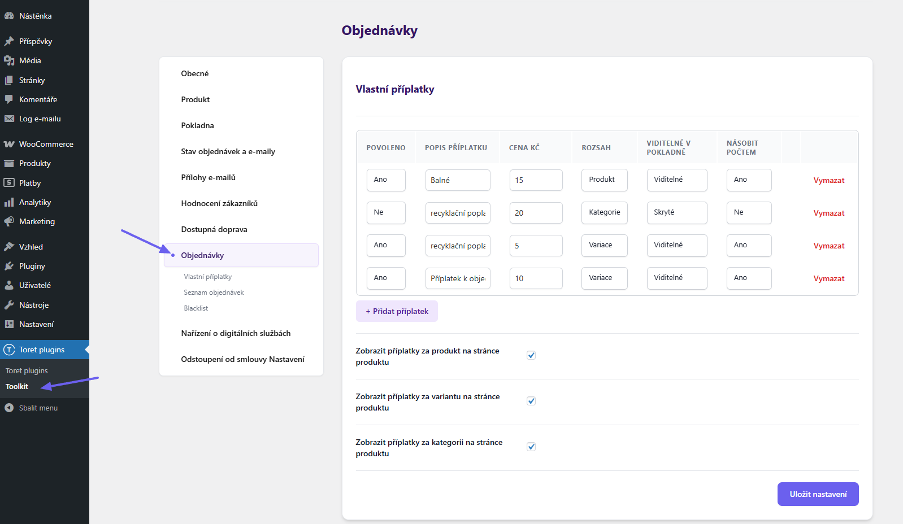
Task: Click Přidat příplatek button
Action: tap(397, 311)
